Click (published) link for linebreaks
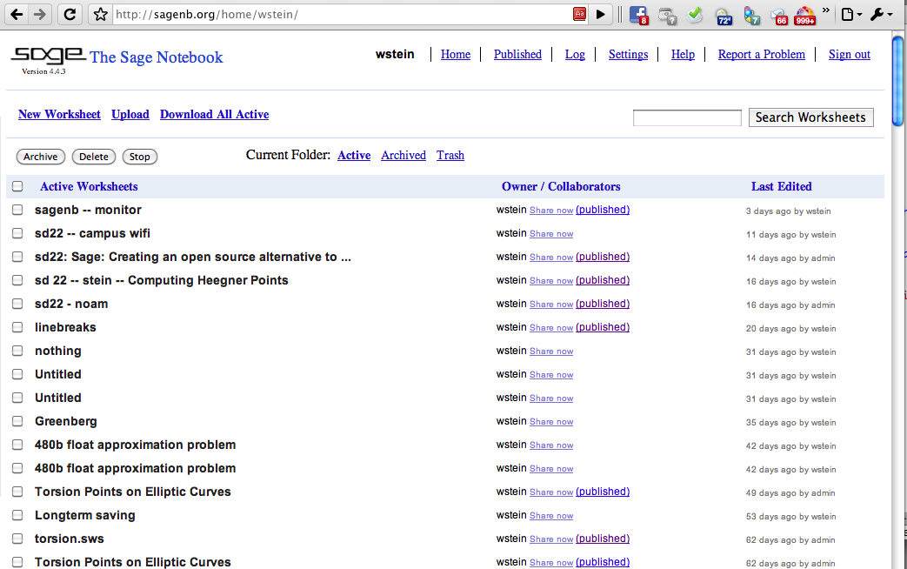 click(603, 327)
